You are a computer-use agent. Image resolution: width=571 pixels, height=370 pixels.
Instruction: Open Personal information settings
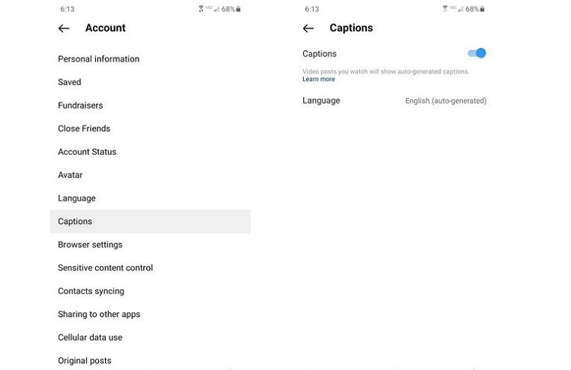pos(98,59)
